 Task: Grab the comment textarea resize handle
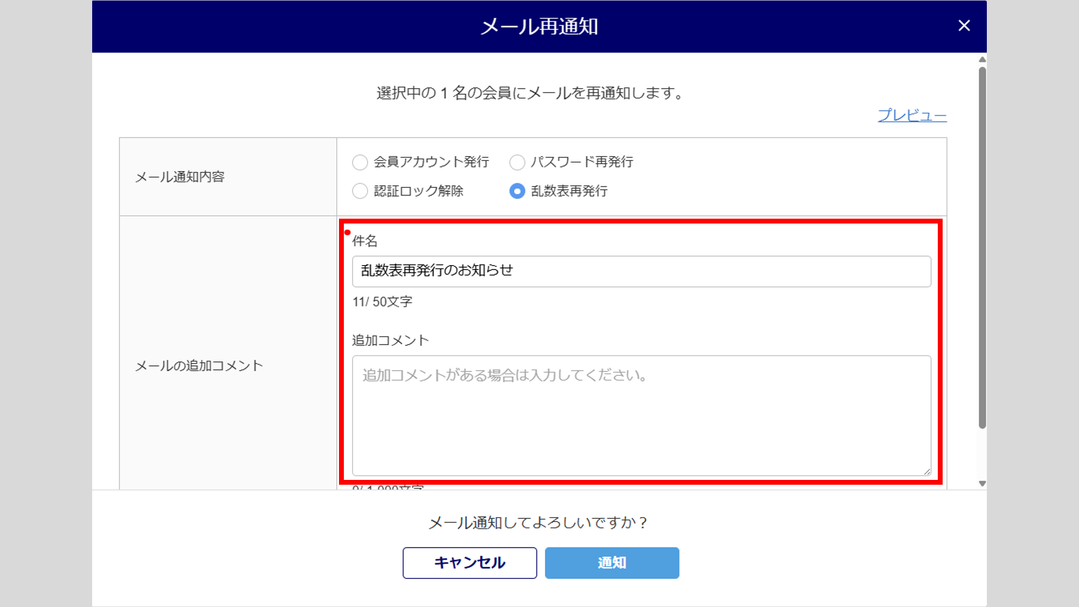pos(926,471)
